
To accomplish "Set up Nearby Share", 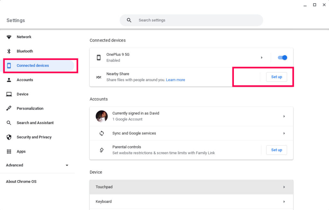I will pyautogui.click(x=277, y=77).
